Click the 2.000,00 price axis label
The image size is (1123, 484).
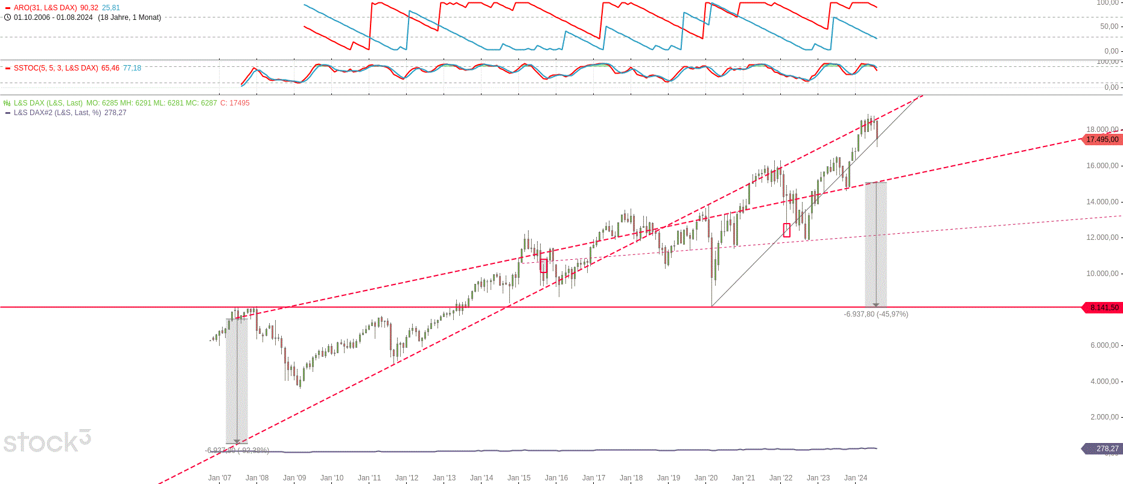coord(1104,417)
